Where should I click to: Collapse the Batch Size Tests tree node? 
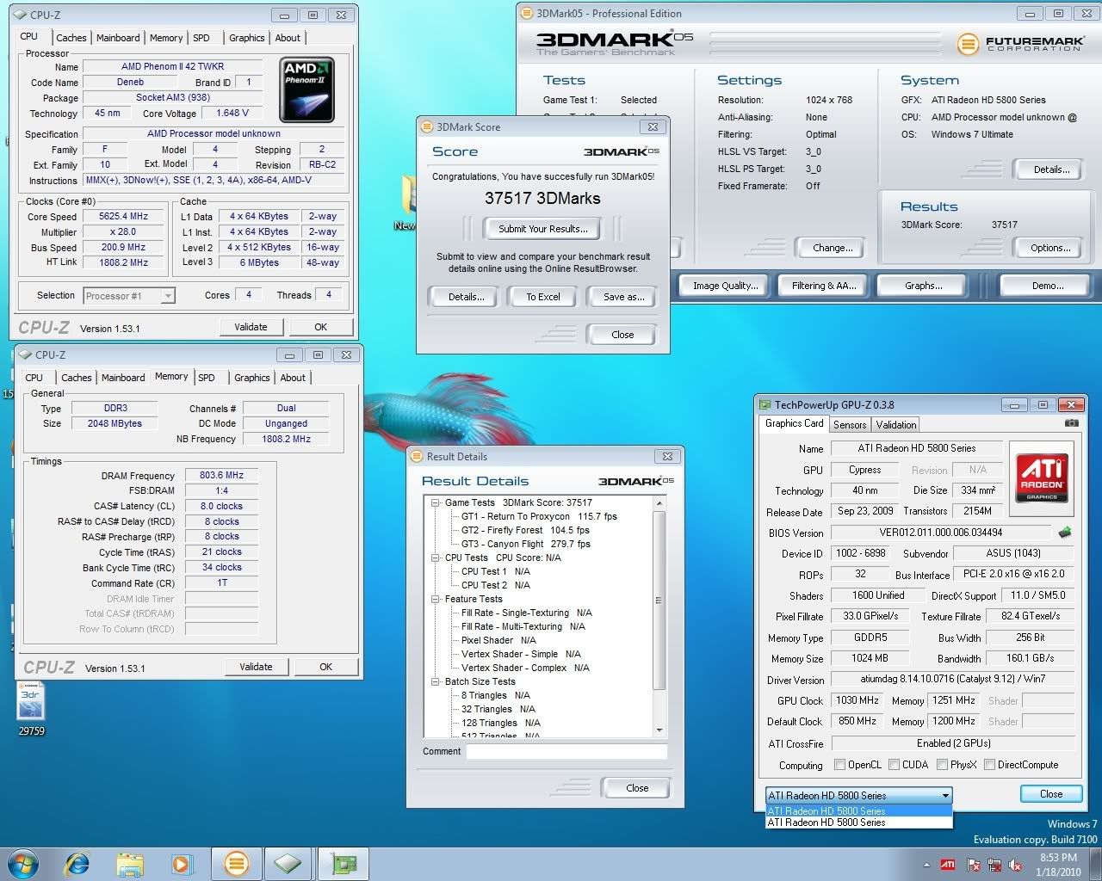tap(436, 681)
